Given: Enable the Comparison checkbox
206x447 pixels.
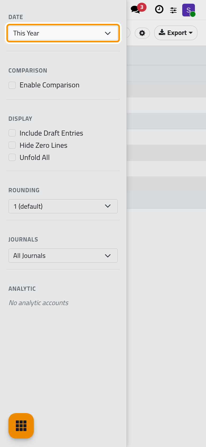Looking at the screenshot, I should [12, 85].
